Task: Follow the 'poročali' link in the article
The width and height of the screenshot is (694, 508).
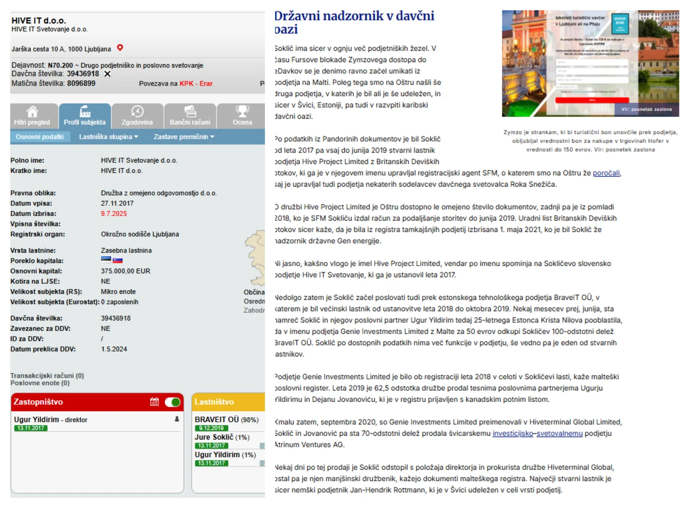Action: [x=606, y=173]
